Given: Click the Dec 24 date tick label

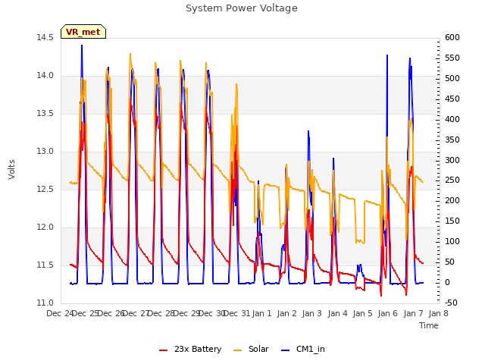Looking at the screenshot, I should (x=60, y=313).
